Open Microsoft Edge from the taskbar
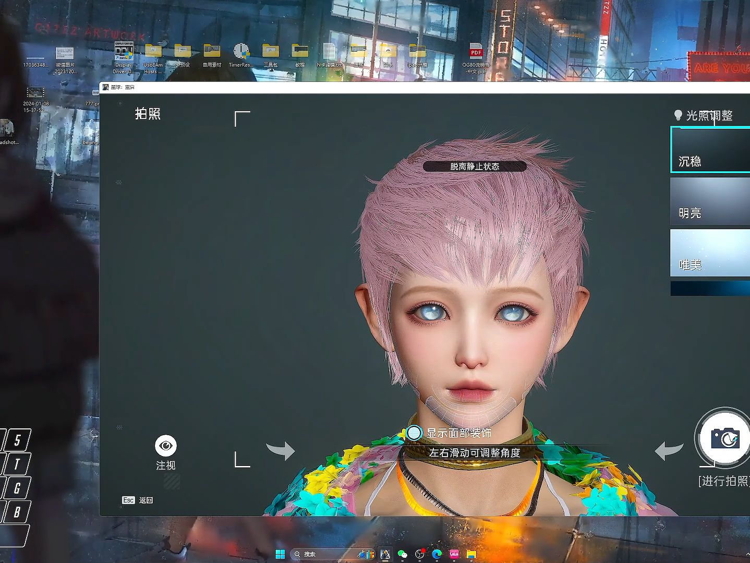The width and height of the screenshot is (750, 563). pos(437,554)
